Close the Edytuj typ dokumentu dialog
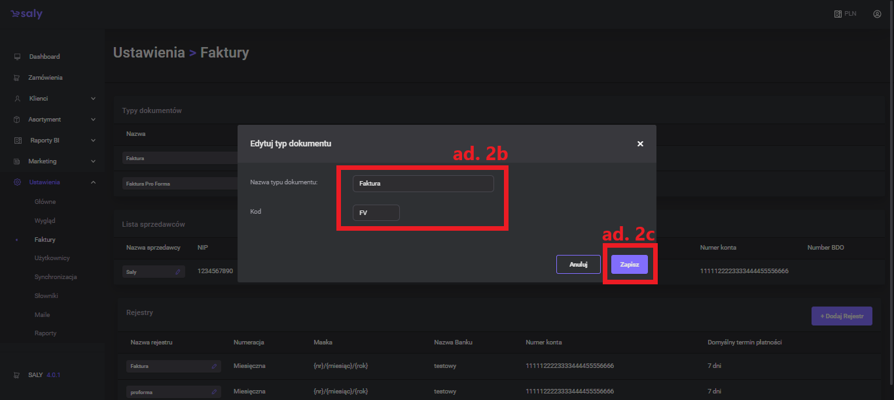Viewport: 894px width, 400px height. pyautogui.click(x=640, y=144)
